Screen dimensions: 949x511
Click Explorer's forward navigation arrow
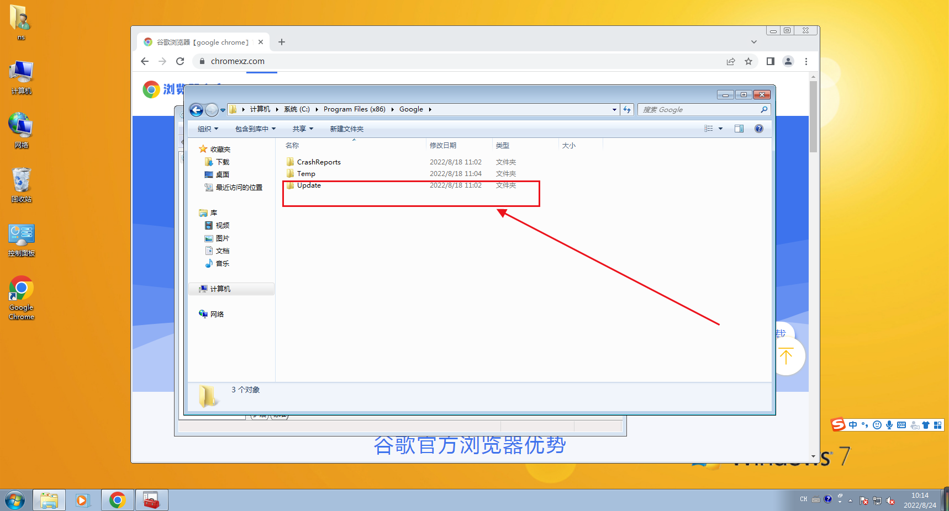212,110
